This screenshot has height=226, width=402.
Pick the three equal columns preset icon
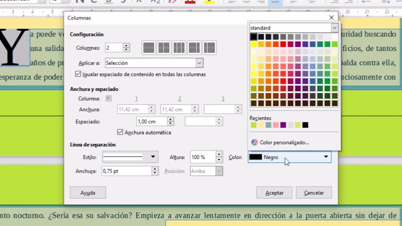179,48
